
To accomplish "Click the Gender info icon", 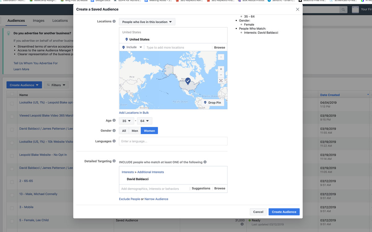I will 114,131.
